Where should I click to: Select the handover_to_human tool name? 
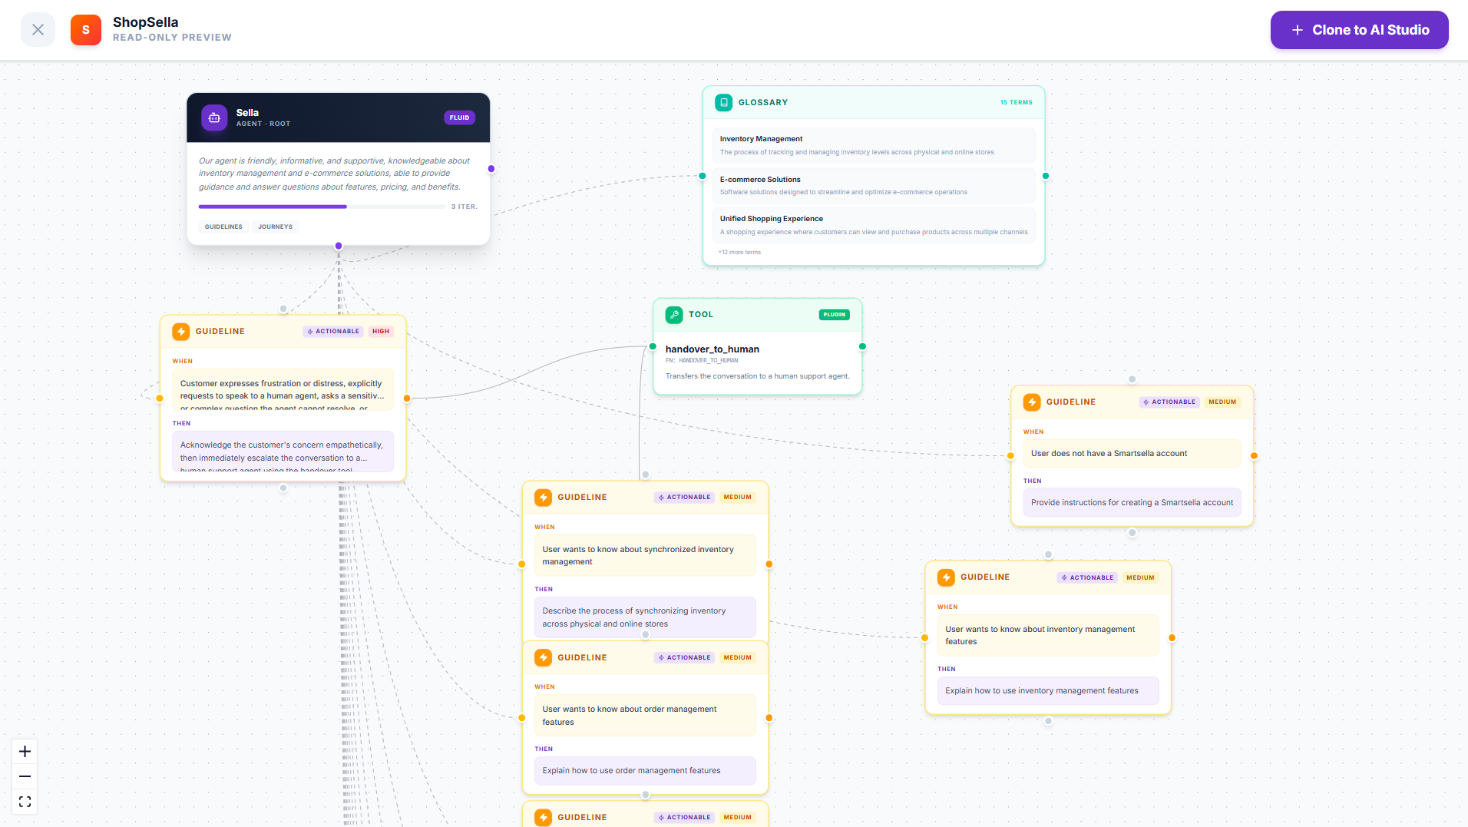712,349
